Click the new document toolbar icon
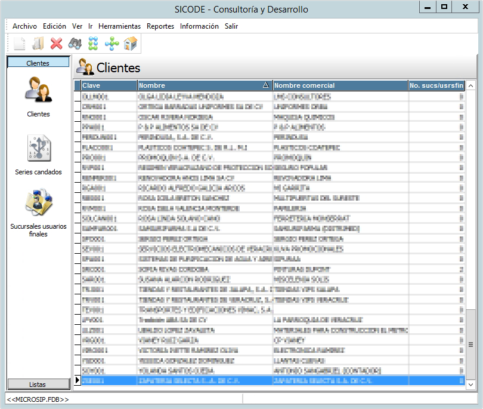This screenshot has height=409, width=483. [20, 43]
